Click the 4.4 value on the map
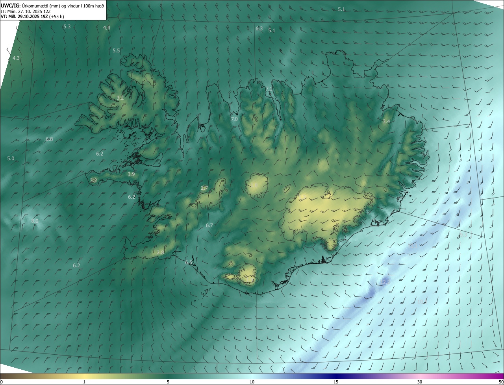This screenshot has height=385, width=504. 107,28
